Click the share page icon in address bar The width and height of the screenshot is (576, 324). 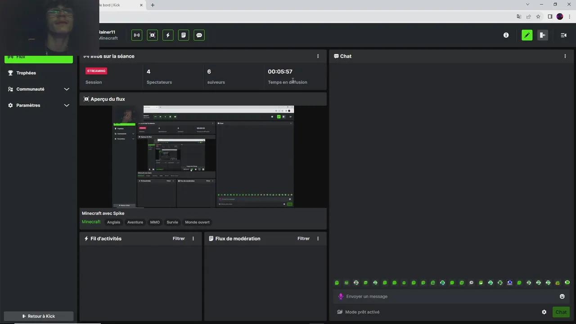click(x=528, y=17)
